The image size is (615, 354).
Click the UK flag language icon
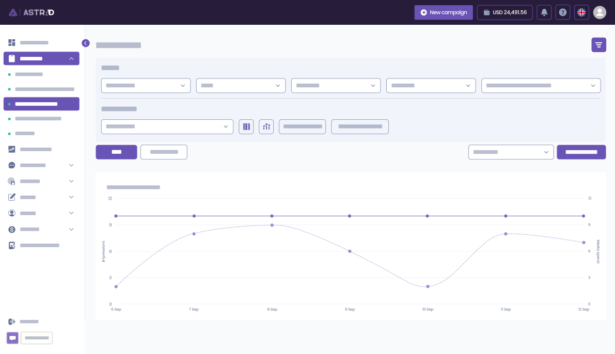point(581,12)
